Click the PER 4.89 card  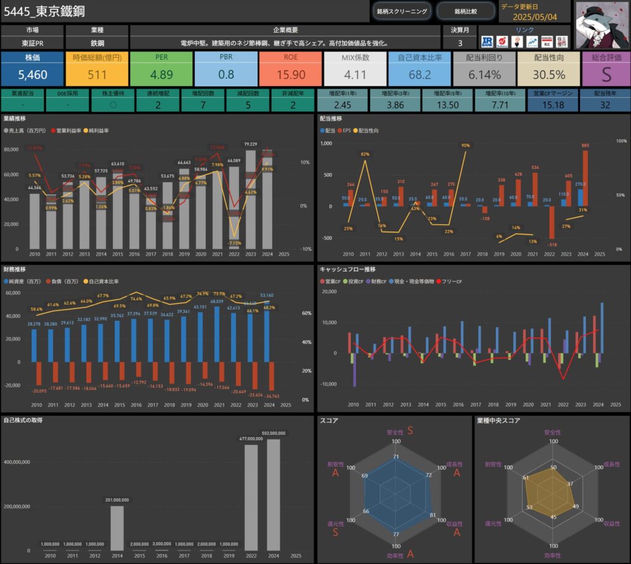161,69
